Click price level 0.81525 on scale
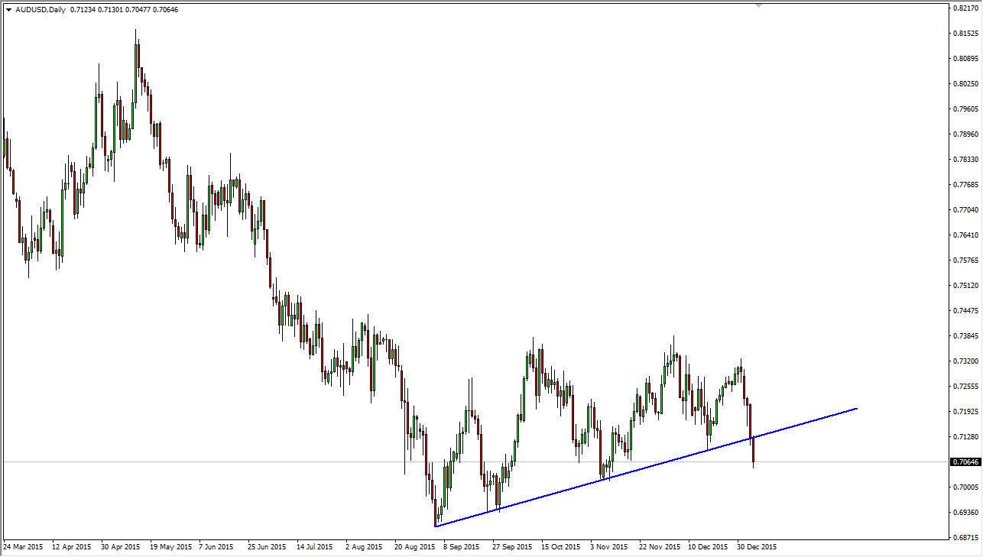 coord(966,34)
